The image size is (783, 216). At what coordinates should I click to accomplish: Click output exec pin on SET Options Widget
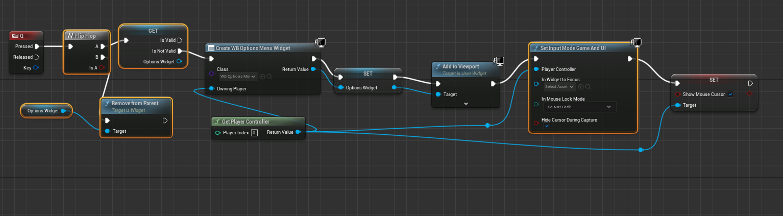click(x=396, y=77)
